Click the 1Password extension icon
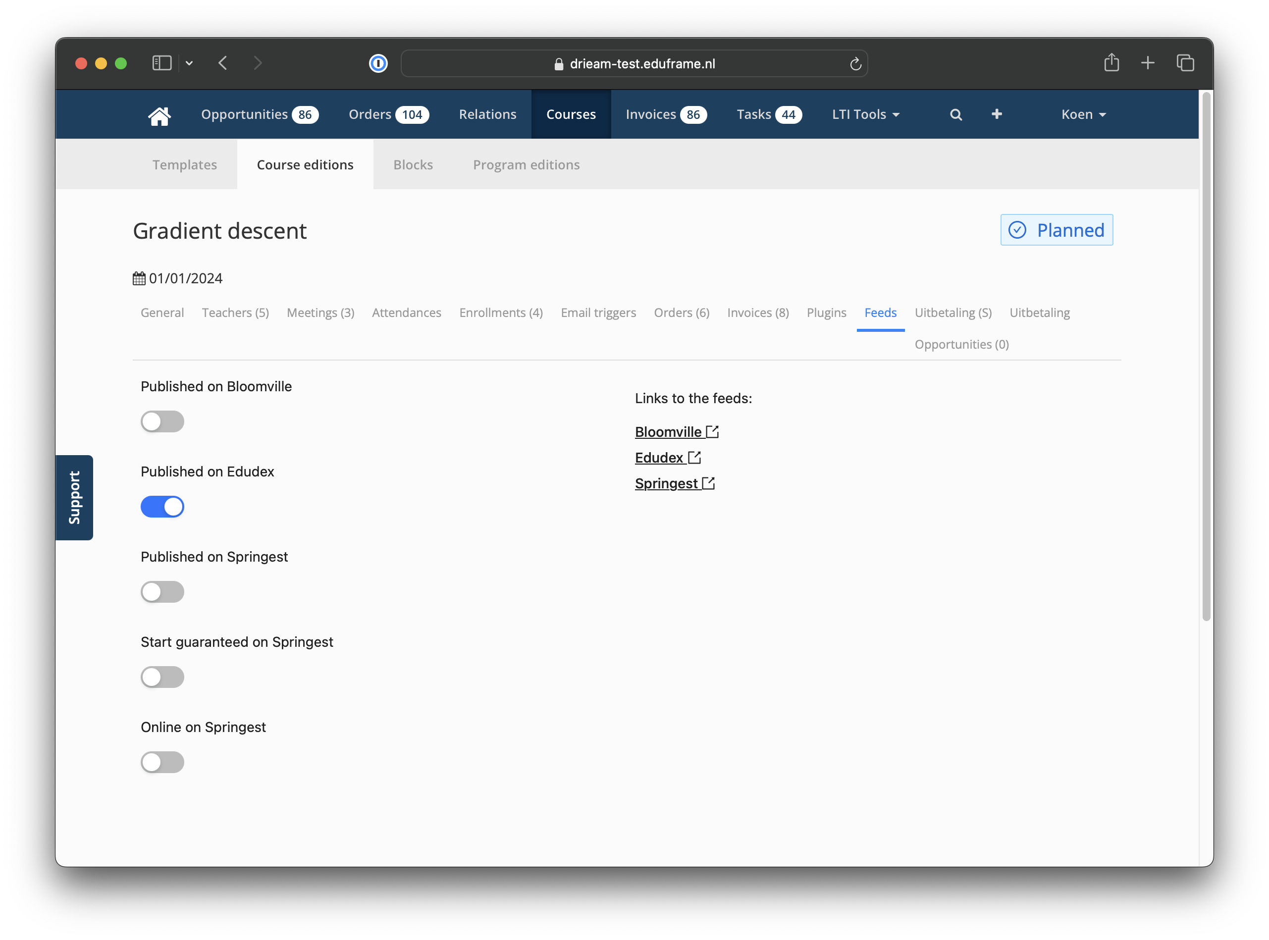 click(x=378, y=63)
